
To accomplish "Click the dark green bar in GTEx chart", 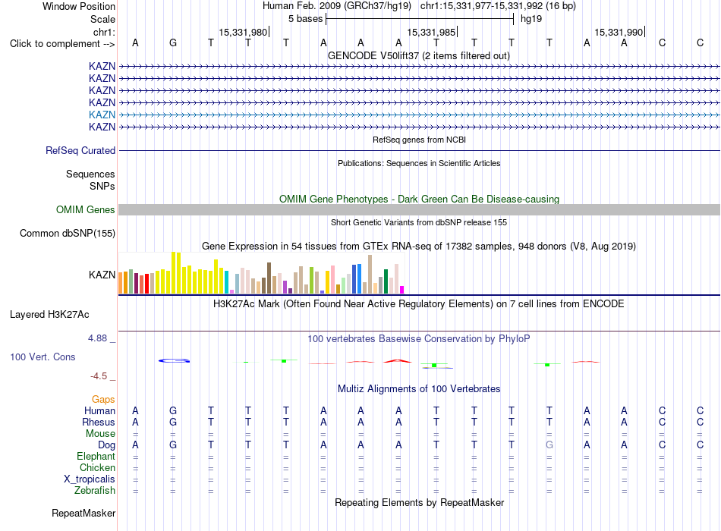I will click(x=386, y=281).
